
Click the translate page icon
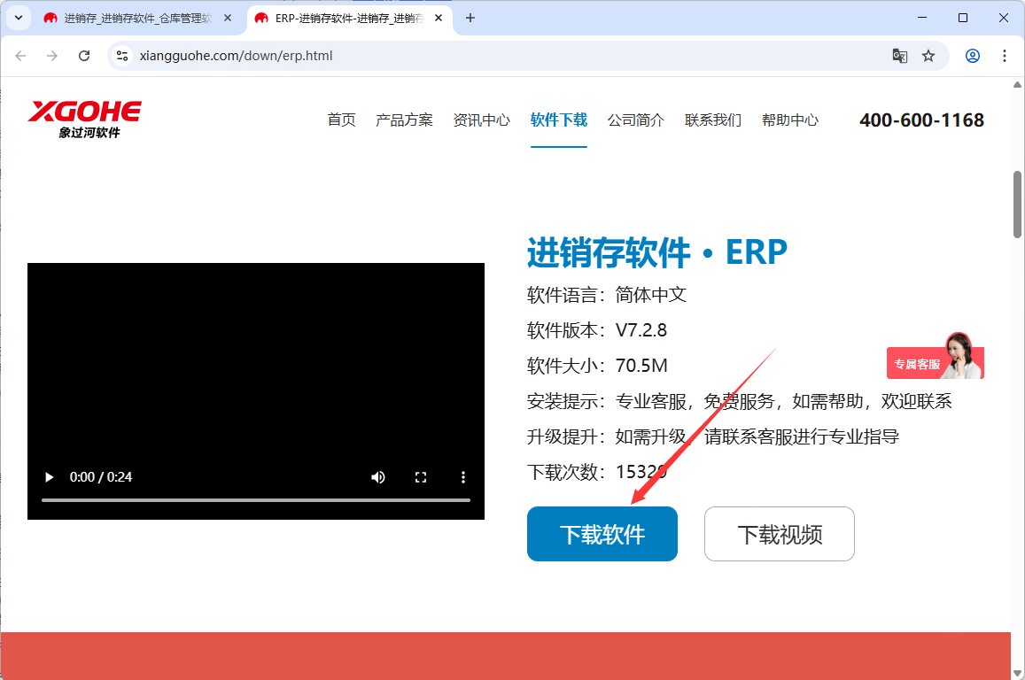[899, 56]
